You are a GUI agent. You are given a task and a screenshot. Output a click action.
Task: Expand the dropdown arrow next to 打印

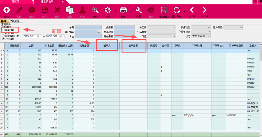click(x=131, y=12)
